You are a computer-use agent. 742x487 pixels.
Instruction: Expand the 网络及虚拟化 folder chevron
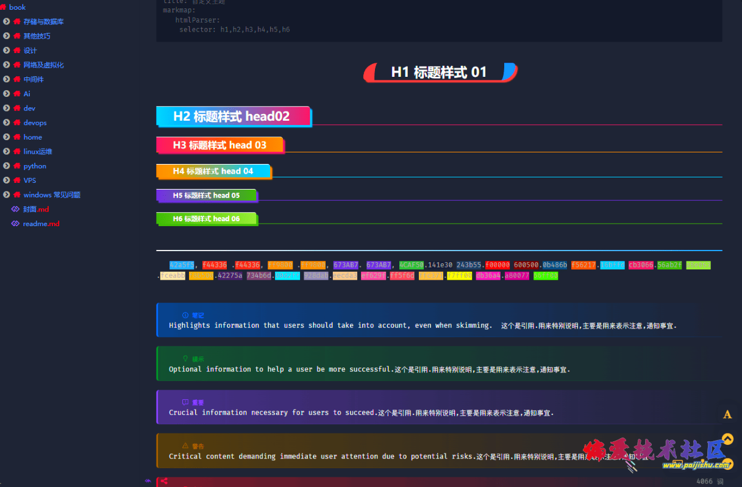pyautogui.click(x=6, y=65)
